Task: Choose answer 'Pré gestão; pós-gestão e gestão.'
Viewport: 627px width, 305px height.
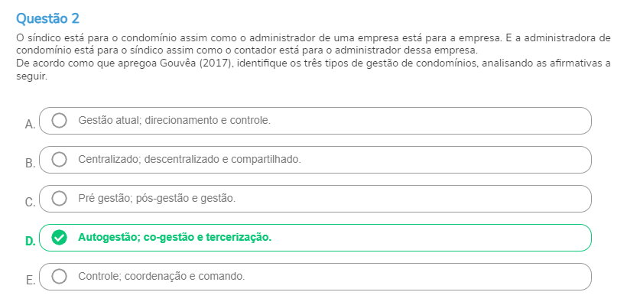Action: [157, 198]
